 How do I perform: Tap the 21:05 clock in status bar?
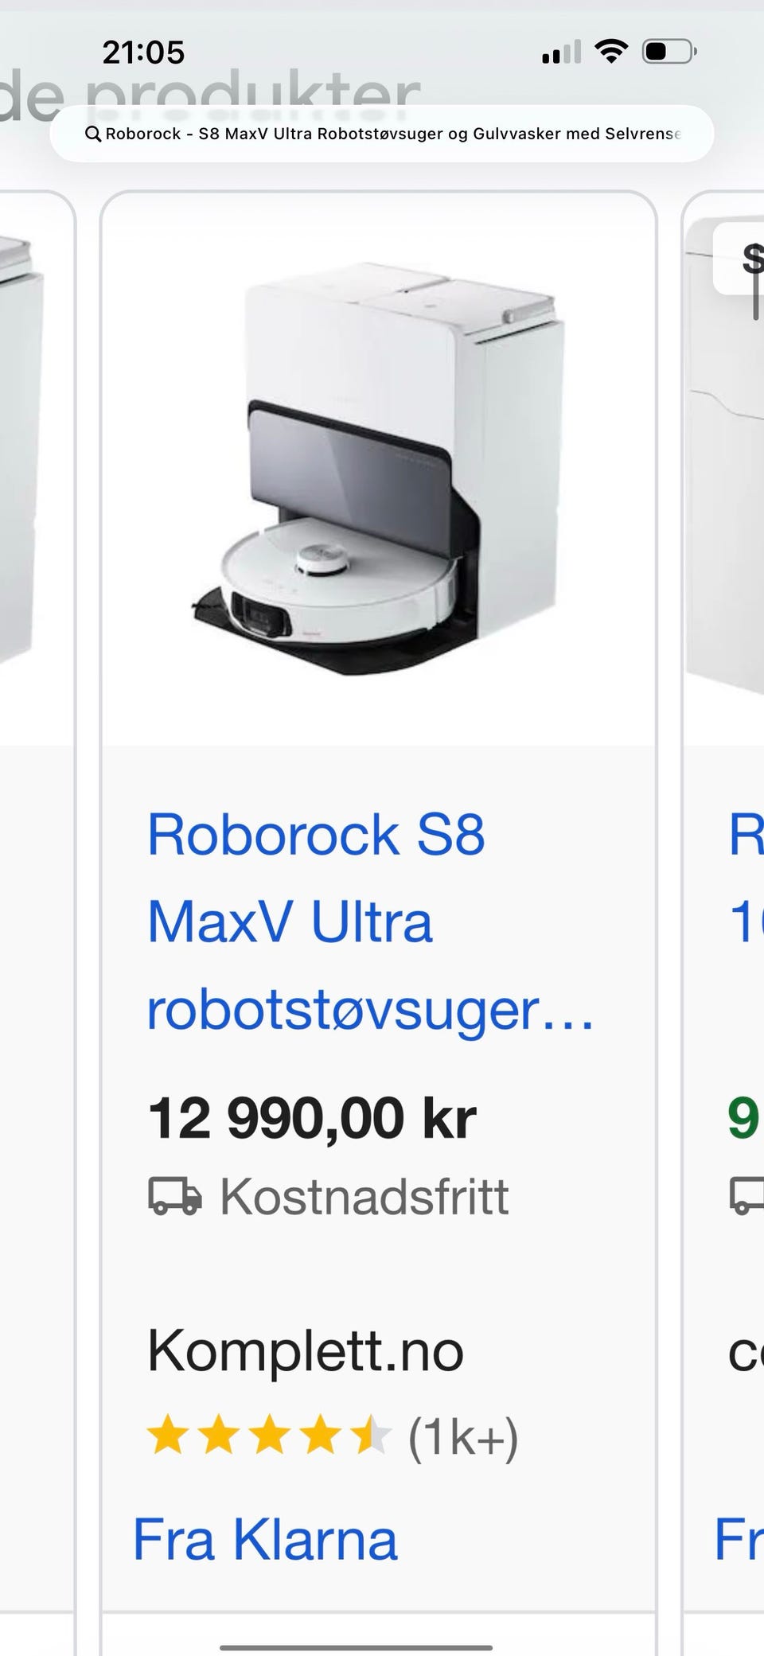click(143, 53)
